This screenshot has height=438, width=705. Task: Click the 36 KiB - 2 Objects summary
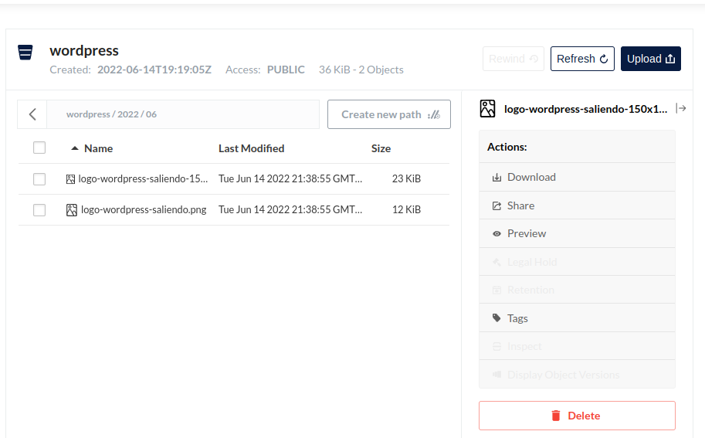(x=361, y=70)
